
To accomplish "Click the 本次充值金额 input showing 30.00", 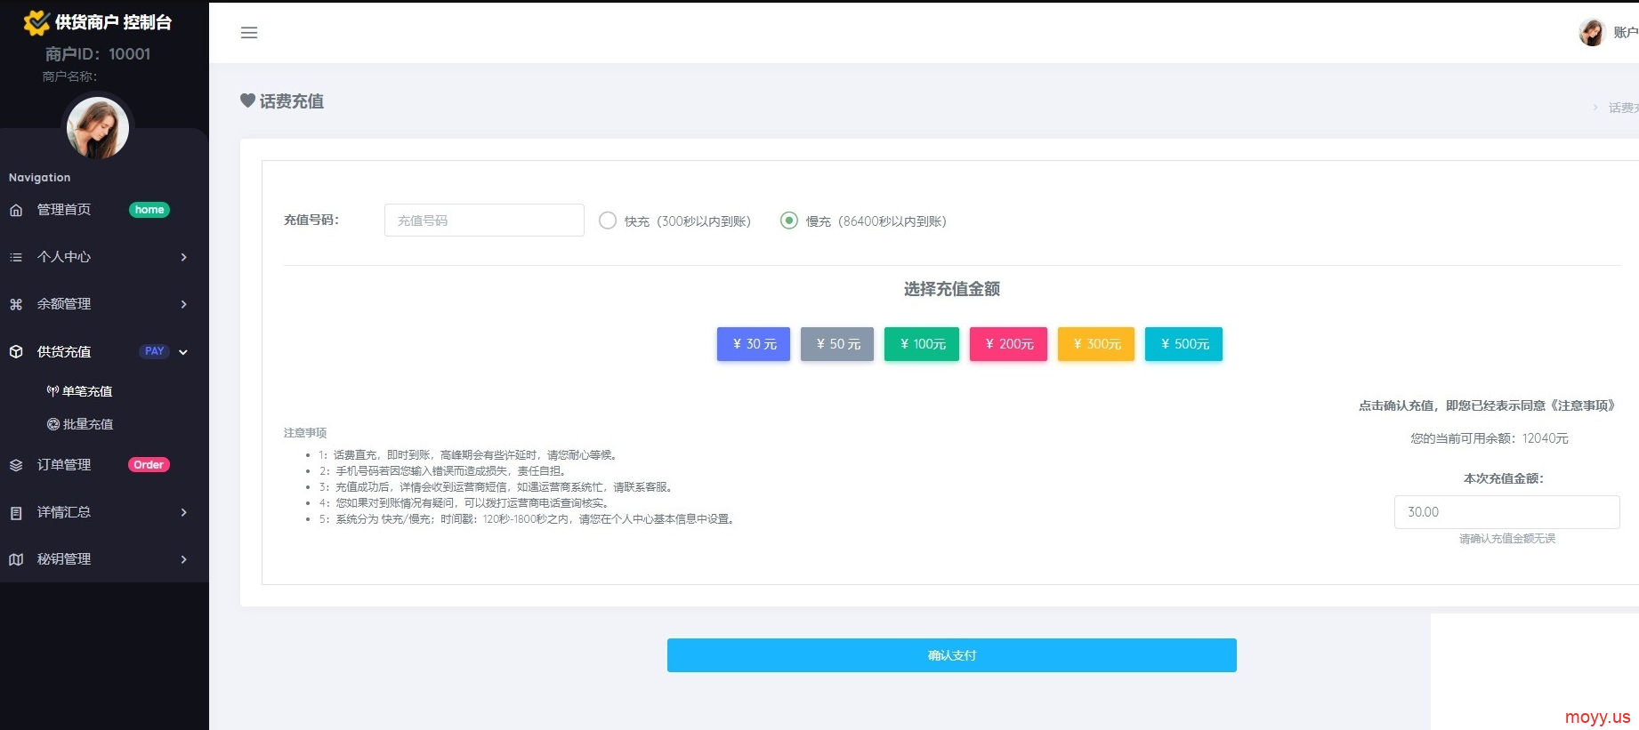I will click(1506, 512).
